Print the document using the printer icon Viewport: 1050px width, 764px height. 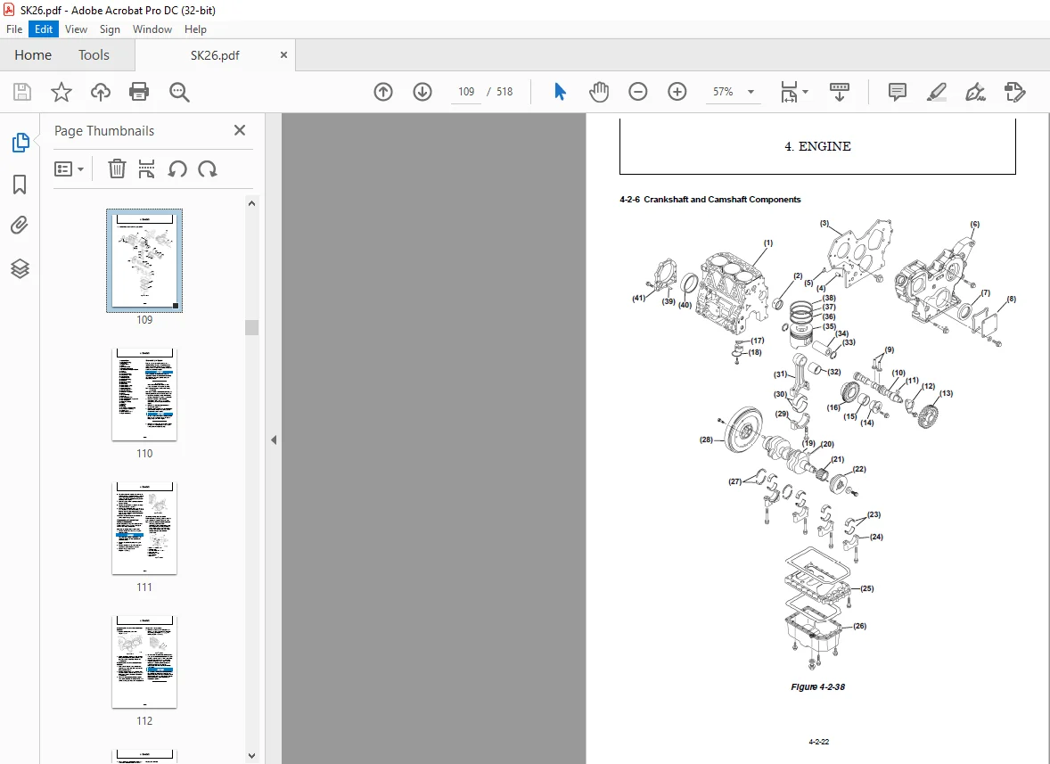139,92
